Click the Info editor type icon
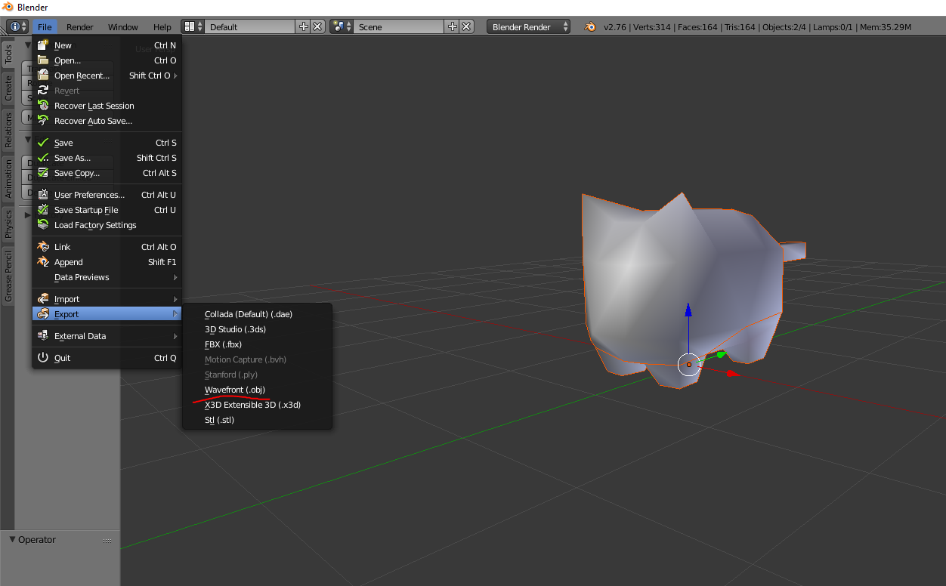Viewport: 946px width, 586px height. tap(14, 26)
